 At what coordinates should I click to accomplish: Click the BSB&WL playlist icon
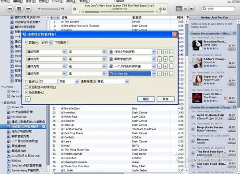click(9, 161)
